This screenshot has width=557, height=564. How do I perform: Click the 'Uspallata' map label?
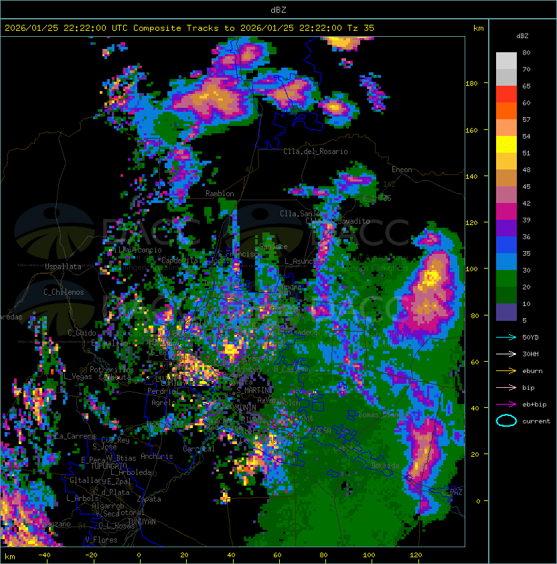click(63, 267)
